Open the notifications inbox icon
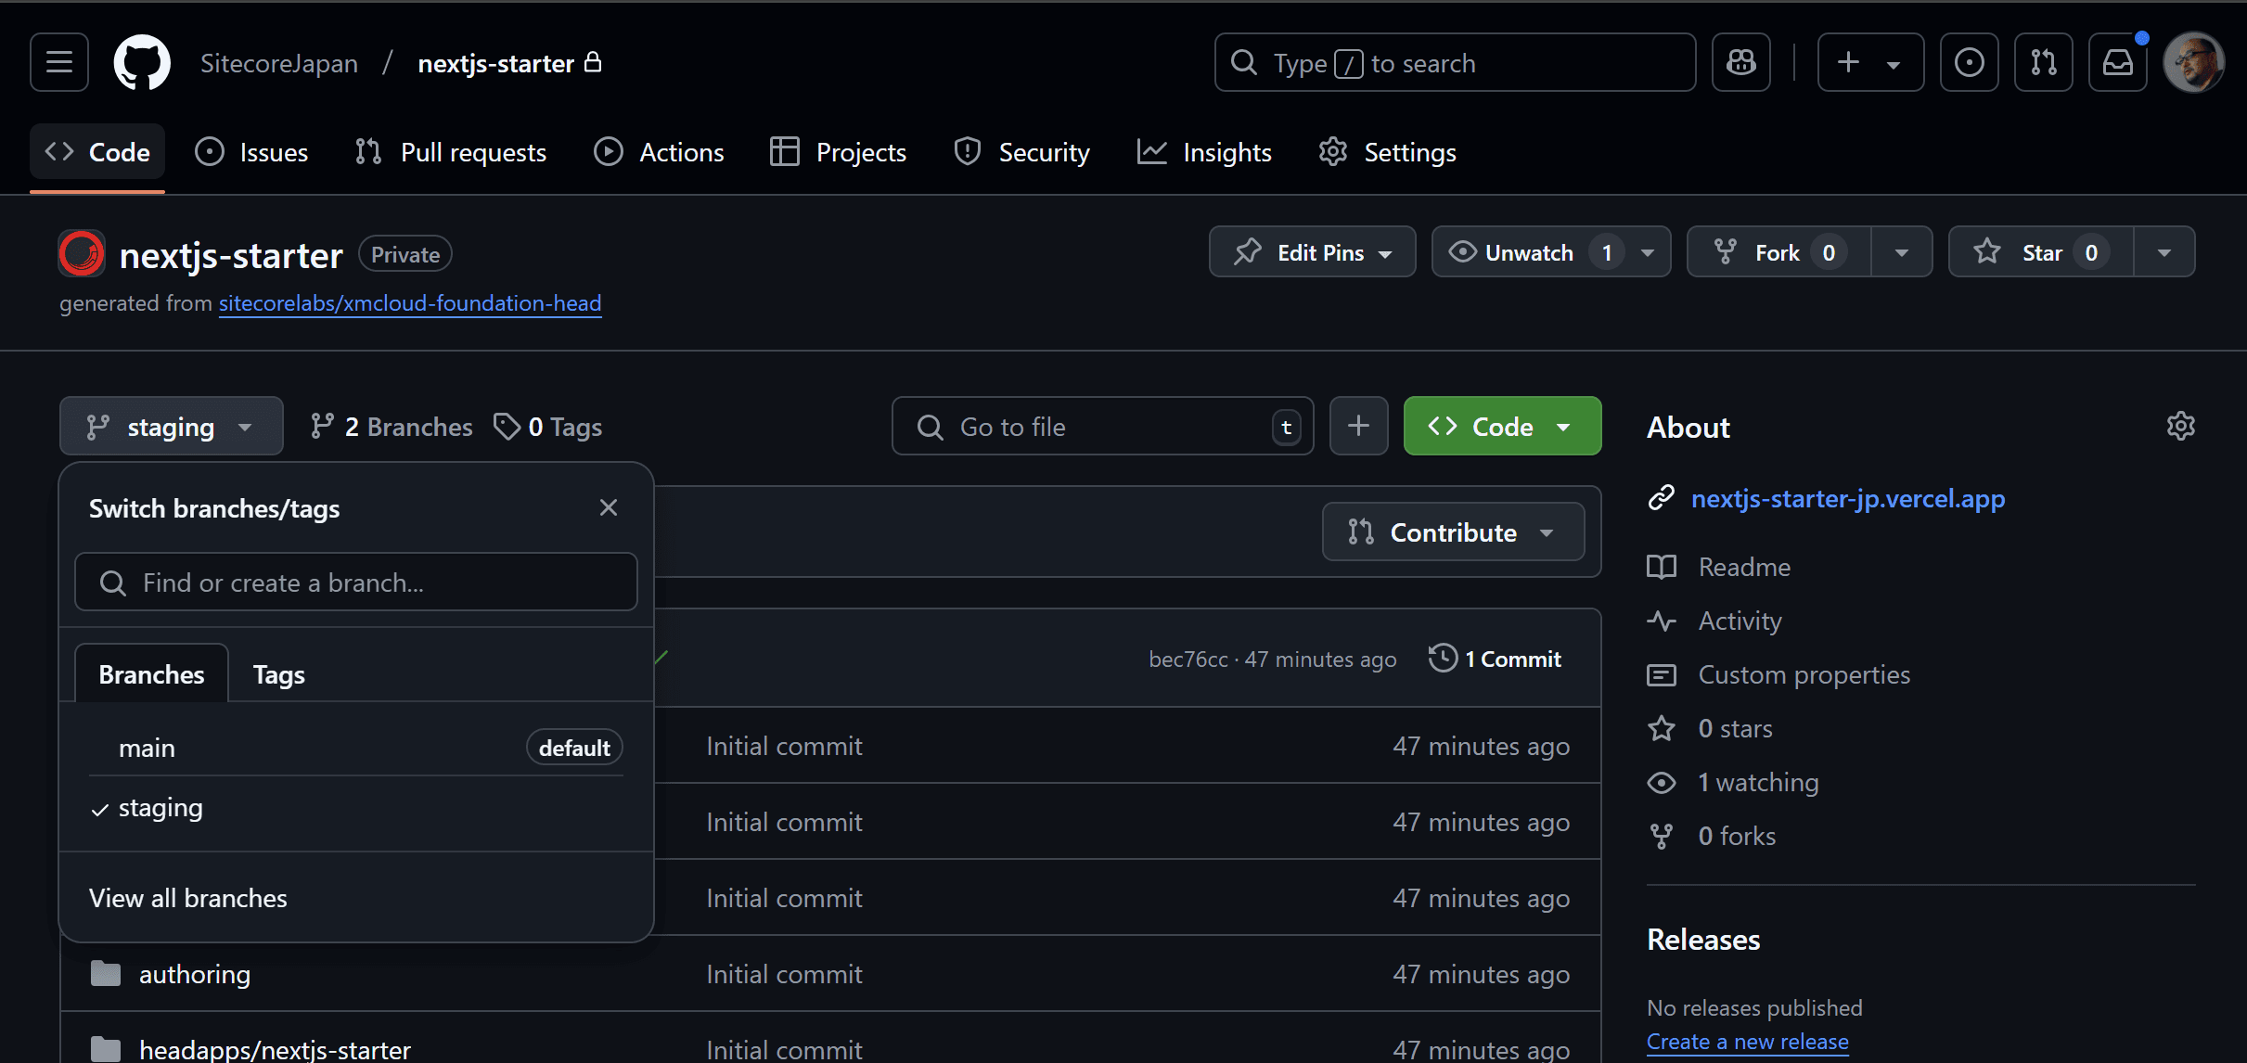 click(x=2117, y=62)
